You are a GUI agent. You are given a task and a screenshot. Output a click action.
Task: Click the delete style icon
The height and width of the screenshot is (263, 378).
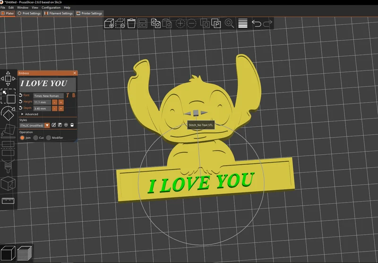[x=72, y=125]
